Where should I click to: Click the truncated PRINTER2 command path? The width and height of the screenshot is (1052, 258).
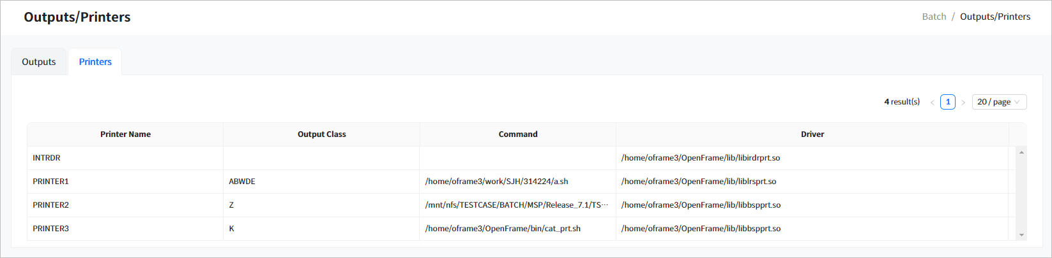click(517, 205)
